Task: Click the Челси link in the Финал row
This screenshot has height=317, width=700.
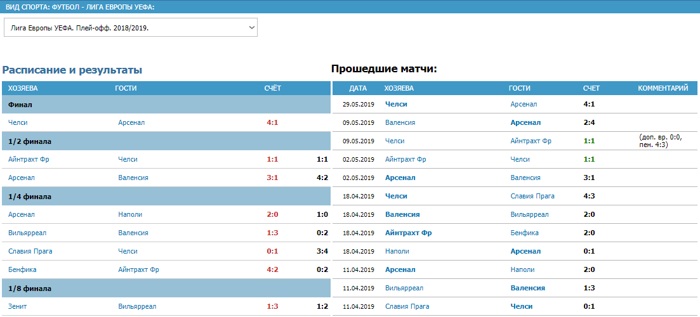Action: pyautogui.click(x=18, y=122)
